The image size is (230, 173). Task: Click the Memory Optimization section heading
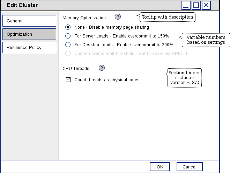(x=84, y=18)
